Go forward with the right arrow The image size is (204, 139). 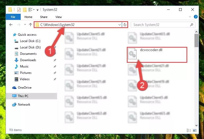coord(19,25)
